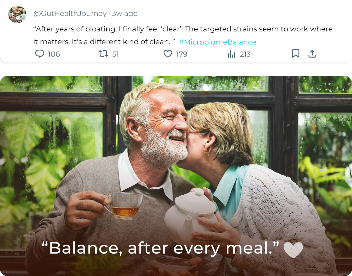352x276 pixels.
Task: Open the @GutHealthJourney handle link
Action: click(x=70, y=13)
